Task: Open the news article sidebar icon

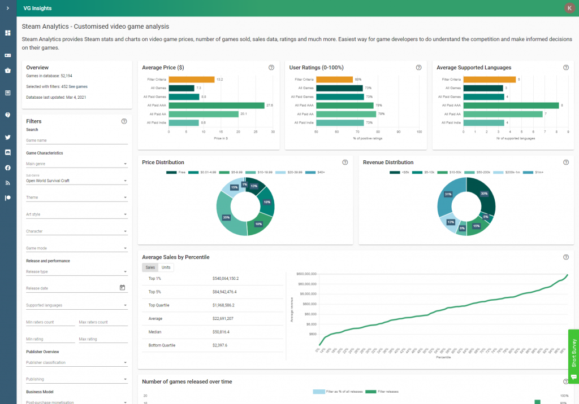Action: [x=8, y=93]
